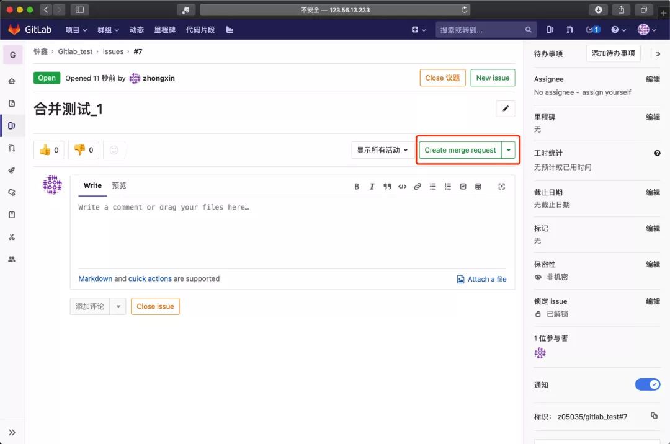Apply bold formatting in comment editor

[356, 187]
